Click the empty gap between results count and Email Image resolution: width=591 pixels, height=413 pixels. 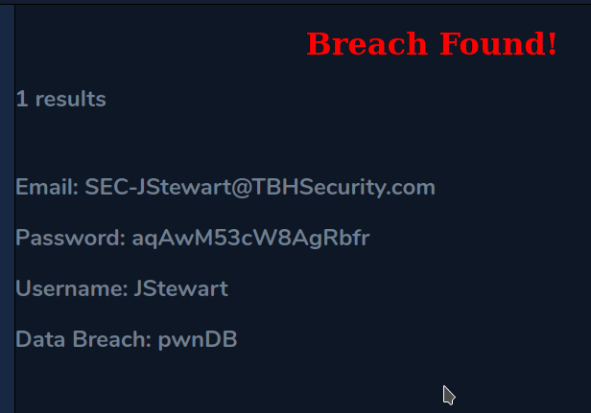click(240, 144)
